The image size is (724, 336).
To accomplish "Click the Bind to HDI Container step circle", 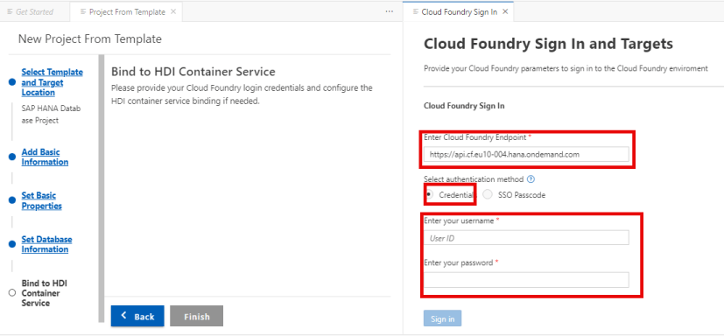I will 12,293.
